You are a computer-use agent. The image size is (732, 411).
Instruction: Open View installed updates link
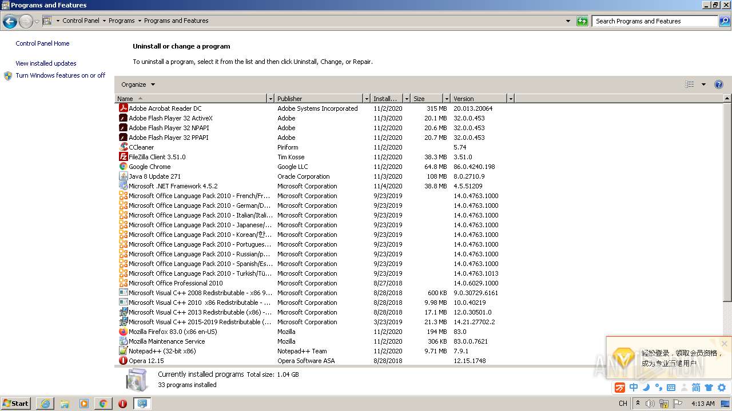[x=46, y=63]
